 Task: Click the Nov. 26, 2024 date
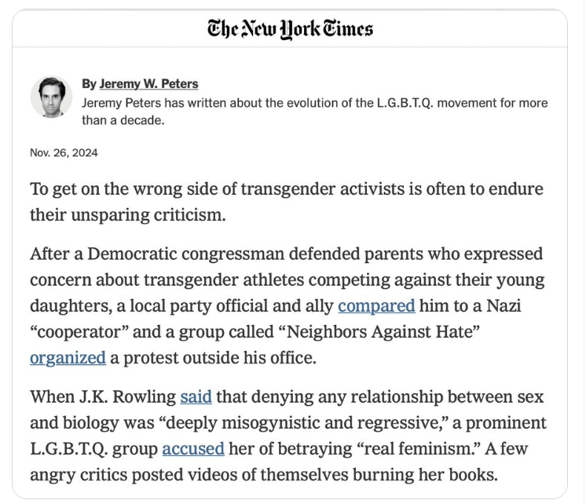tap(64, 153)
